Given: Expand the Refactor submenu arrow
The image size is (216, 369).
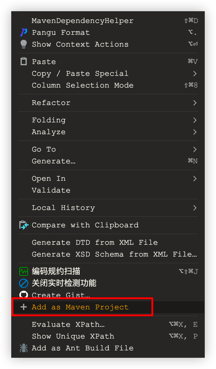Looking at the screenshot, I should tap(195, 103).
